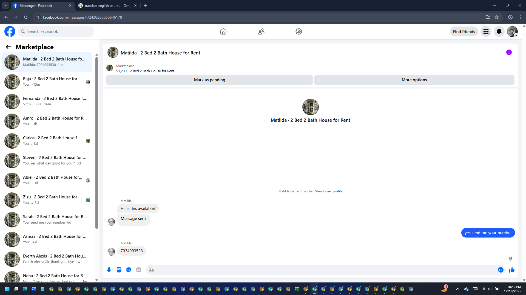
Task: Open the taskbar clock showing 10:49 PM
Action: (513, 289)
